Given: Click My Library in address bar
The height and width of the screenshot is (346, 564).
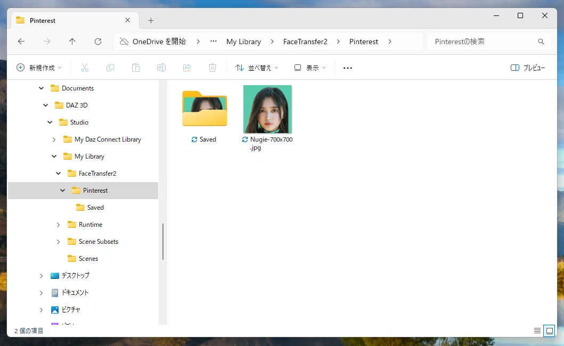Looking at the screenshot, I should click(243, 42).
